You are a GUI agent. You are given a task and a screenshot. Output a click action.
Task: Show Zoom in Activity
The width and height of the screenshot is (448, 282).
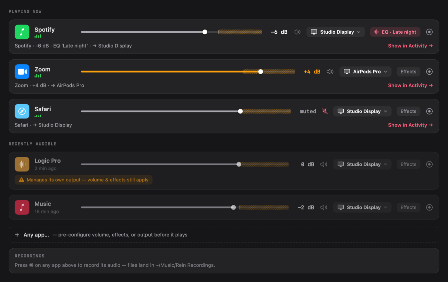pyautogui.click(x=410, y=86)
